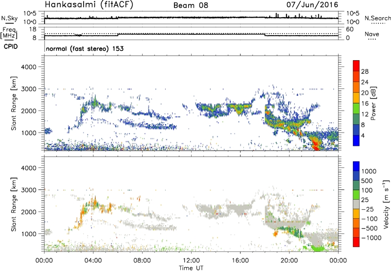Click the 16:00 time tick label

click(240, 261)
